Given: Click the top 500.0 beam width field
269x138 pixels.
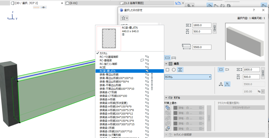Looking at the screenshot, I should click(202, 31).
